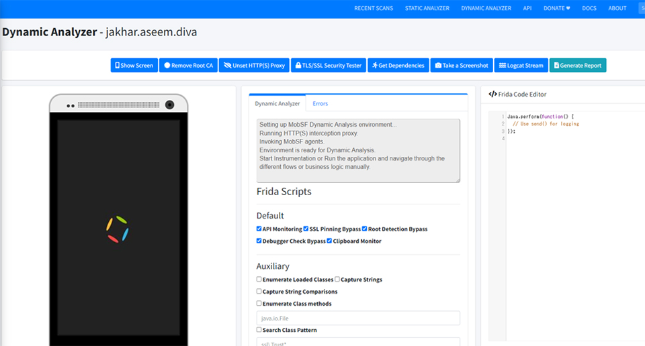645x346 pixels.
Task: Take a Screenshot of the device
Action: tap(461, 65)
